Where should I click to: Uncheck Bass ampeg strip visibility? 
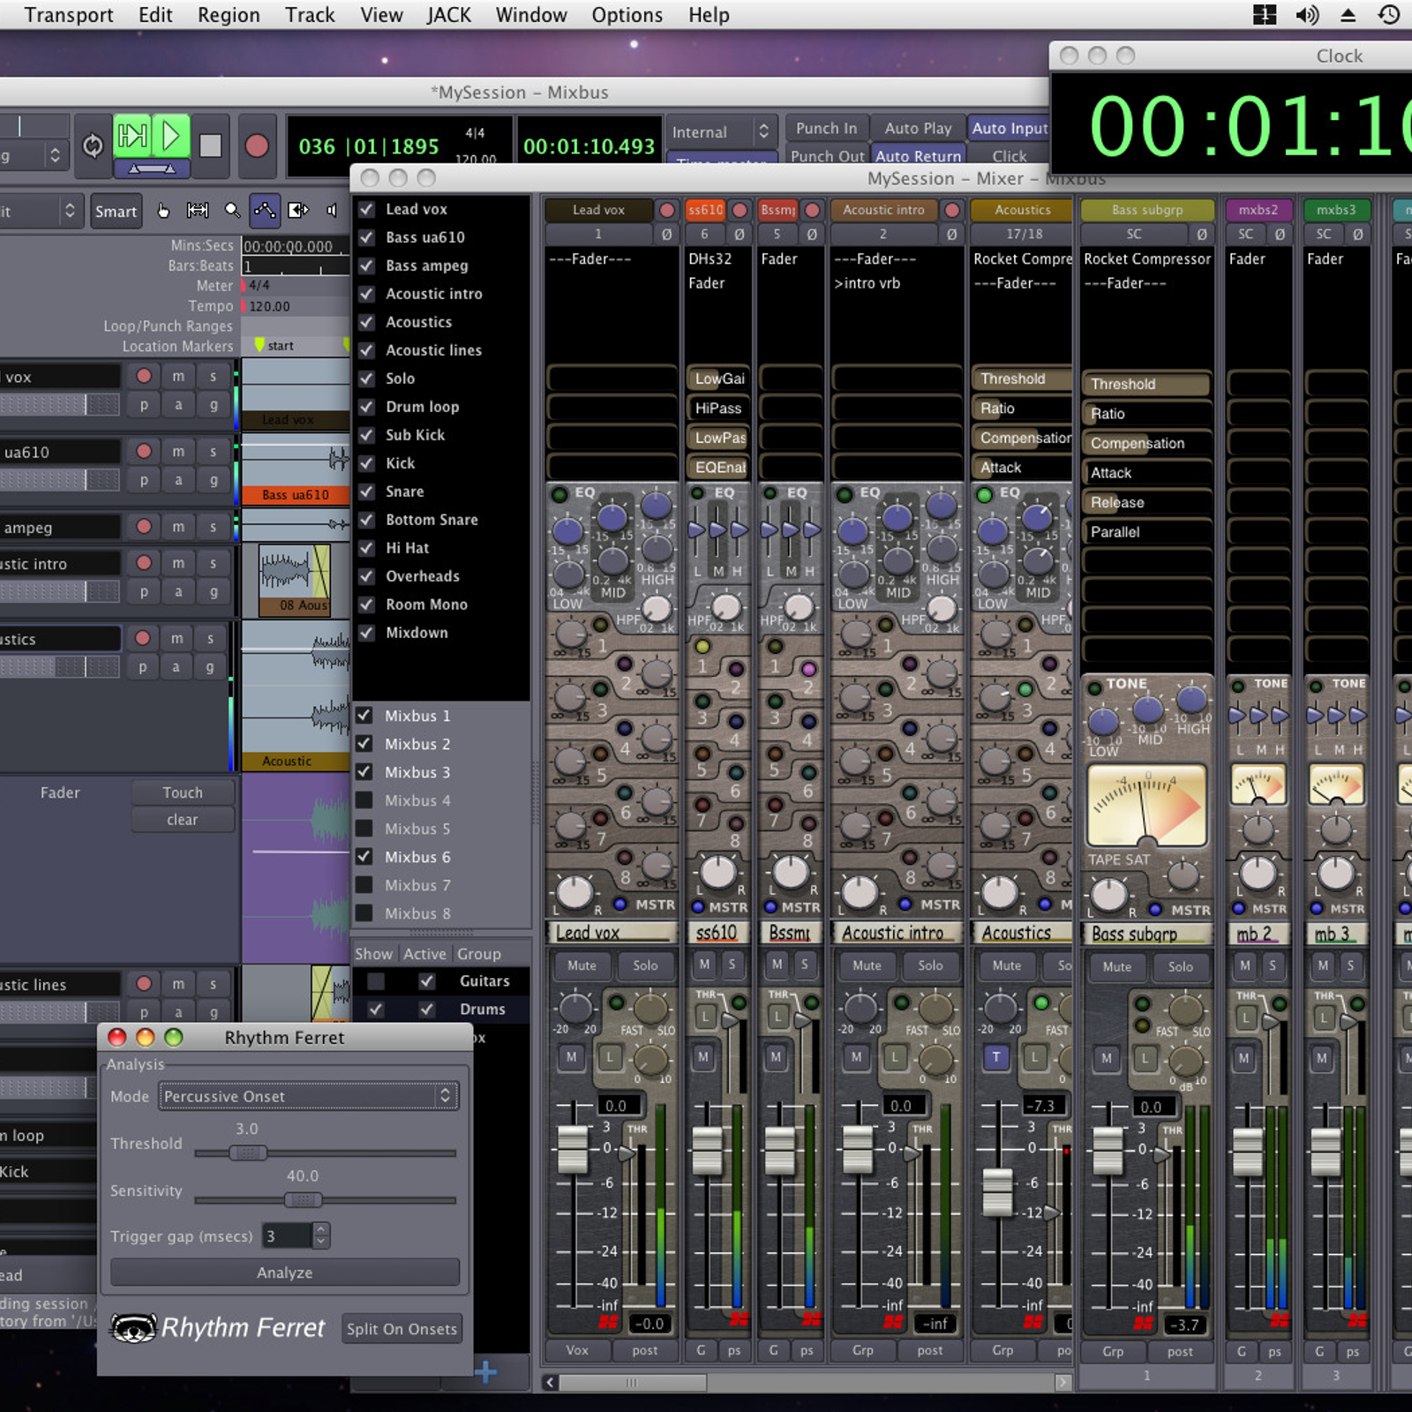pos(366,266)
